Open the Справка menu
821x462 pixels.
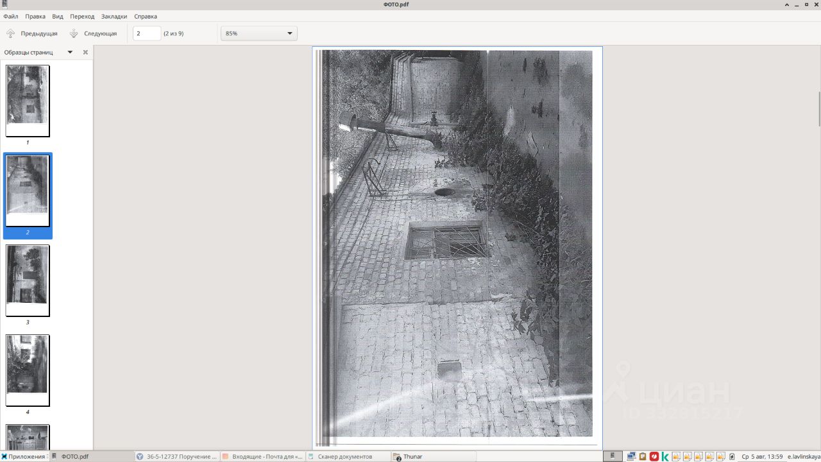pyautogui.click(x=146, y=16)
